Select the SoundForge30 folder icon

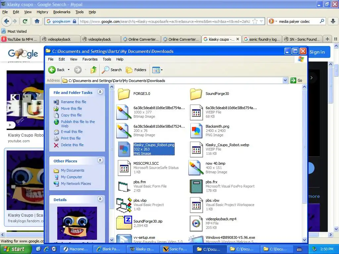196,94
